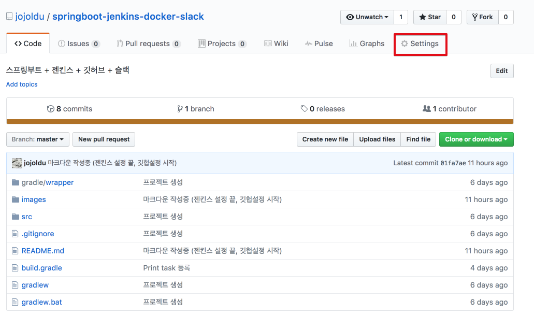This screenshot has width=534, height=315.
Task: Open the gradlew.bat file
Action: tap(41, 302)
